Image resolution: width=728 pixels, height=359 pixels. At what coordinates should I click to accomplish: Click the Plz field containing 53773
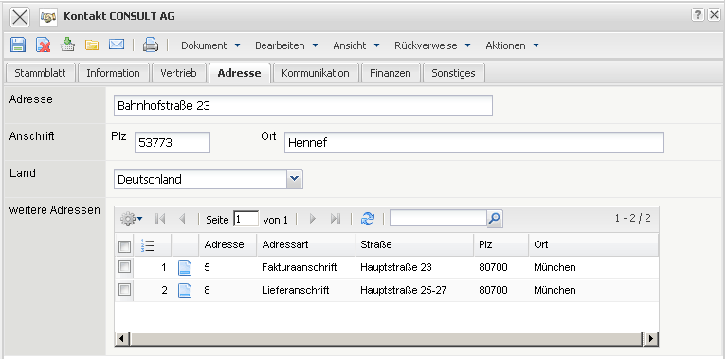pyautogui.click(x=173, y=142)
